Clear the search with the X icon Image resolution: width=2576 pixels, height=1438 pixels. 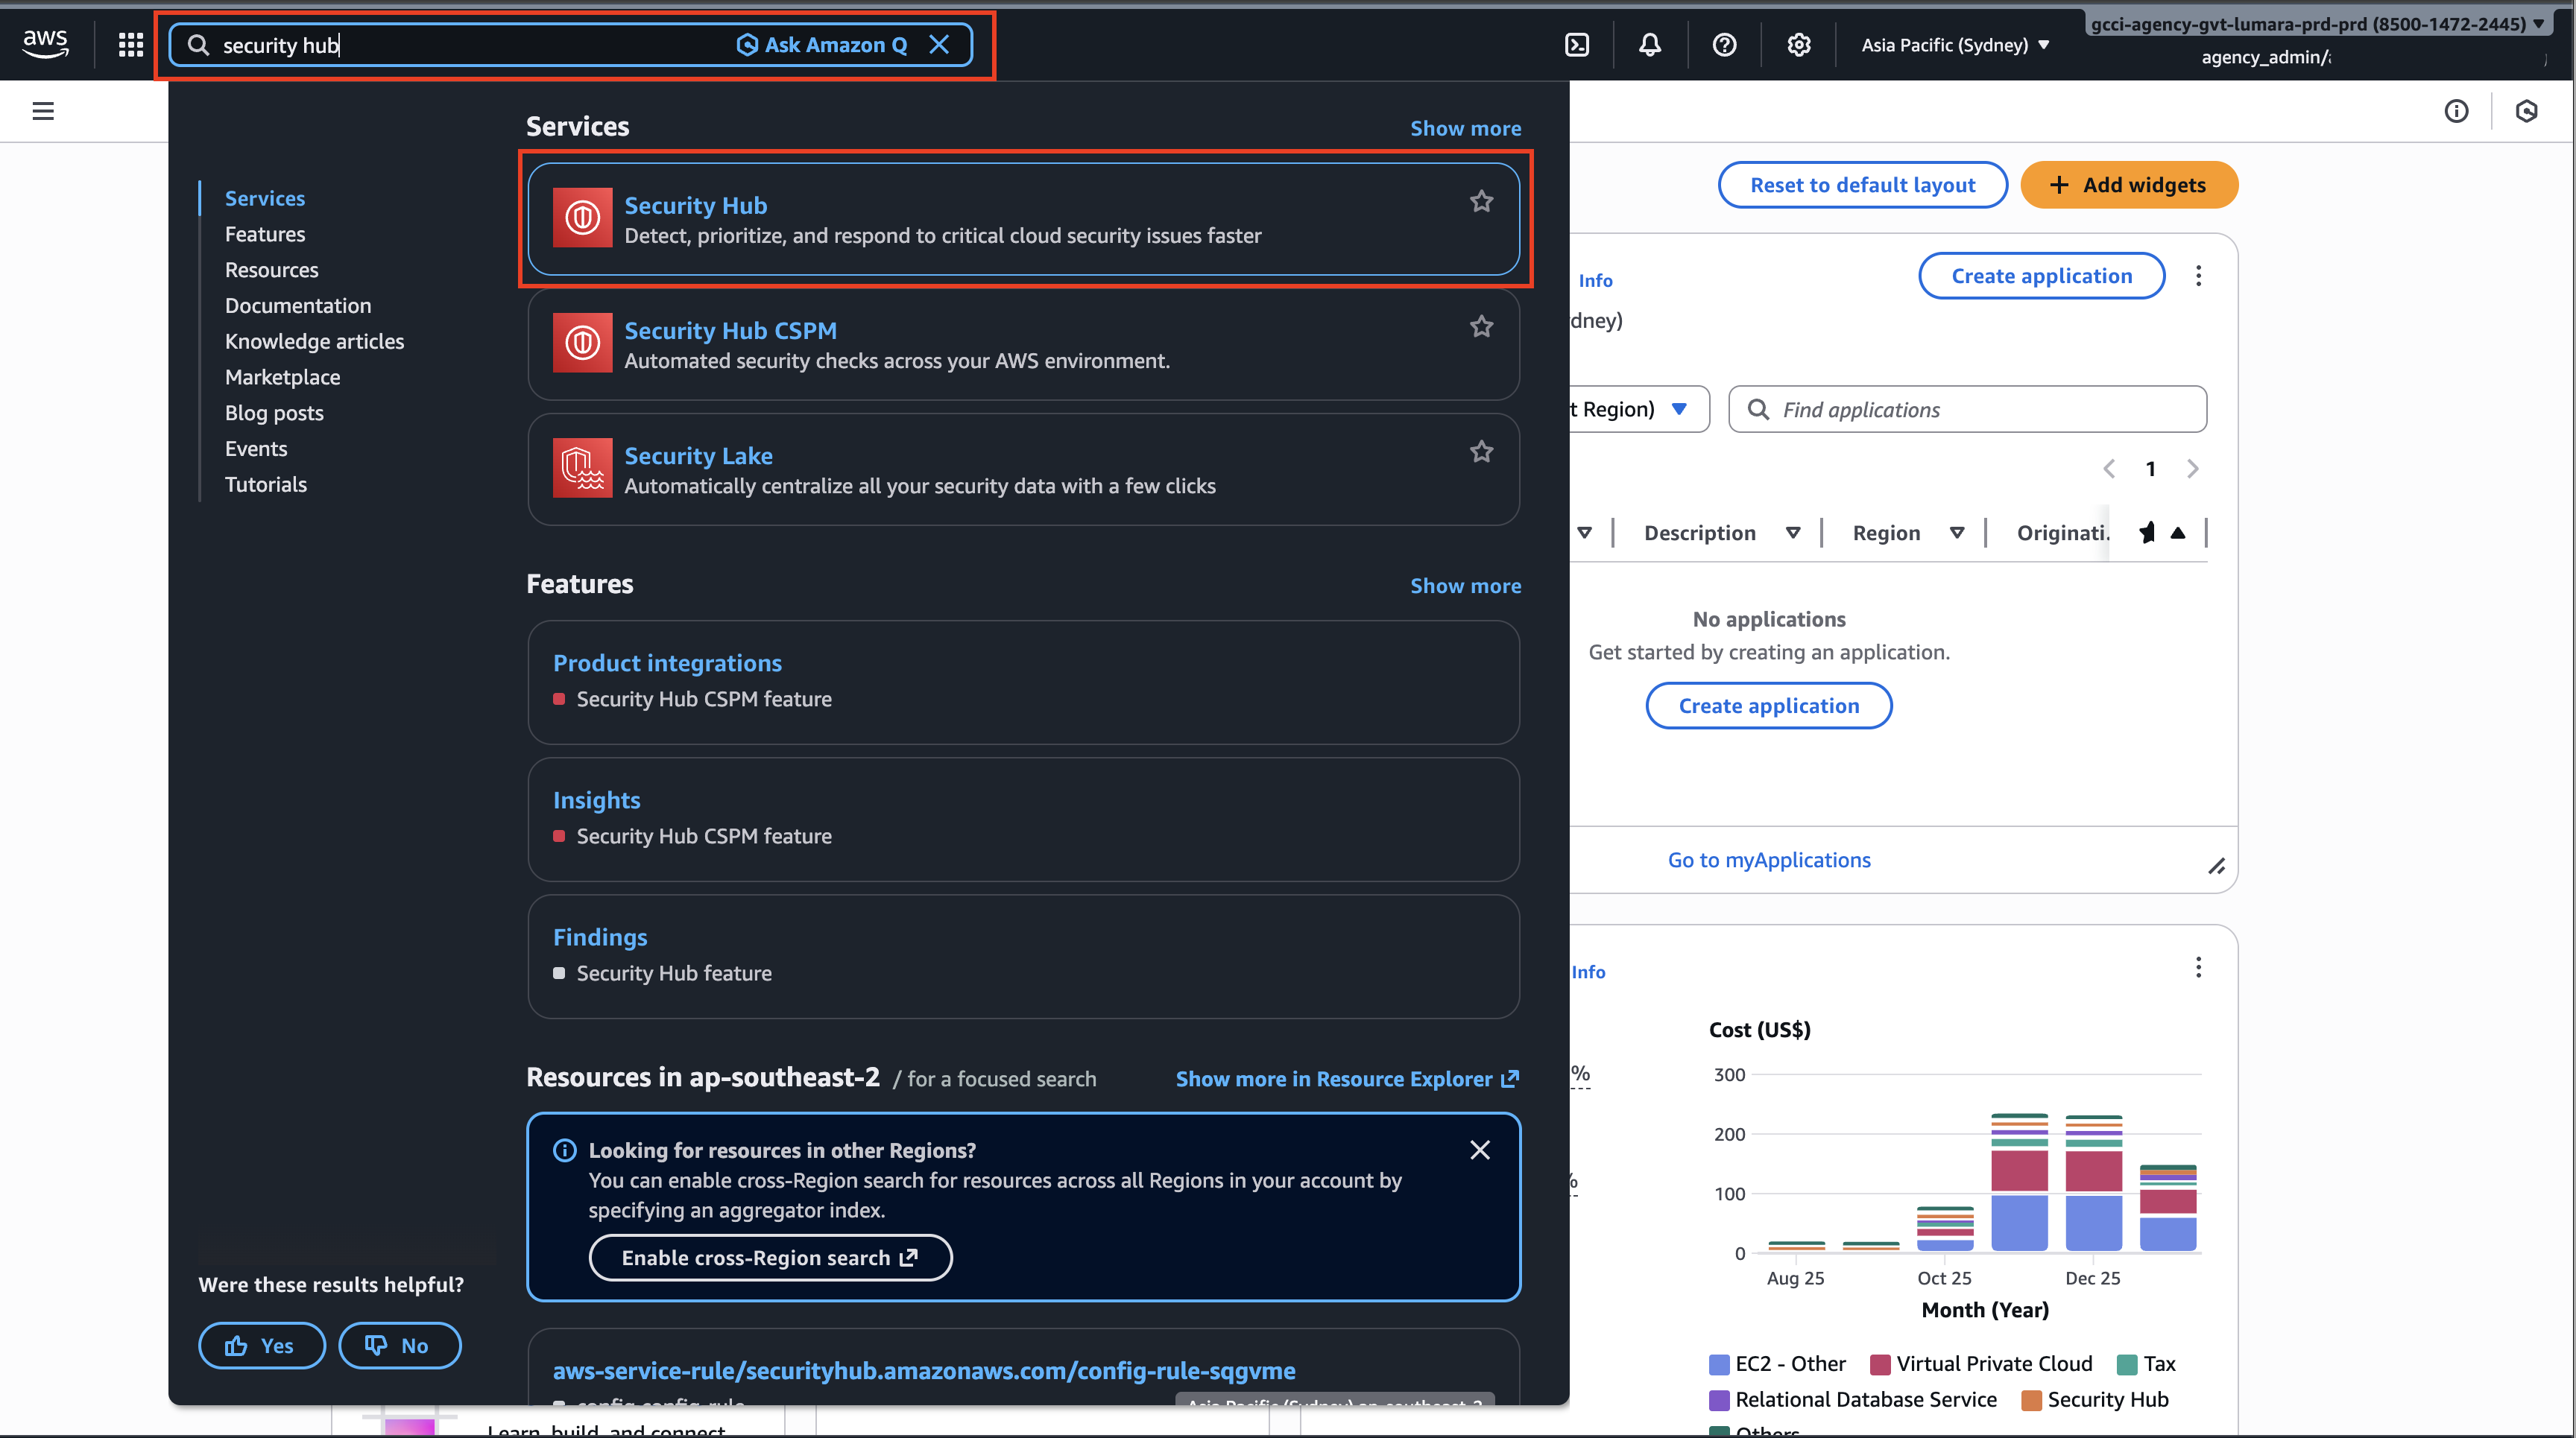(x=939, y=45)
